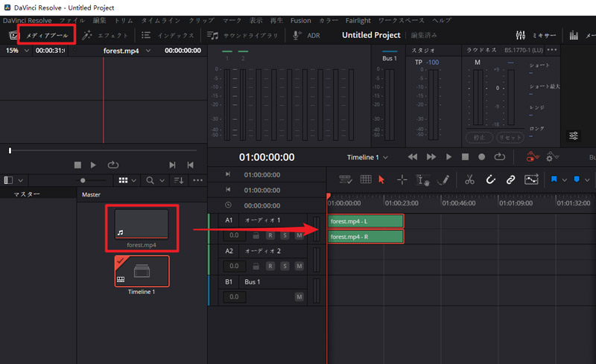Open the forest.mp4 clip name dropdown
The width and height of the screenshot is (596, 364).
tap(148, 51)
